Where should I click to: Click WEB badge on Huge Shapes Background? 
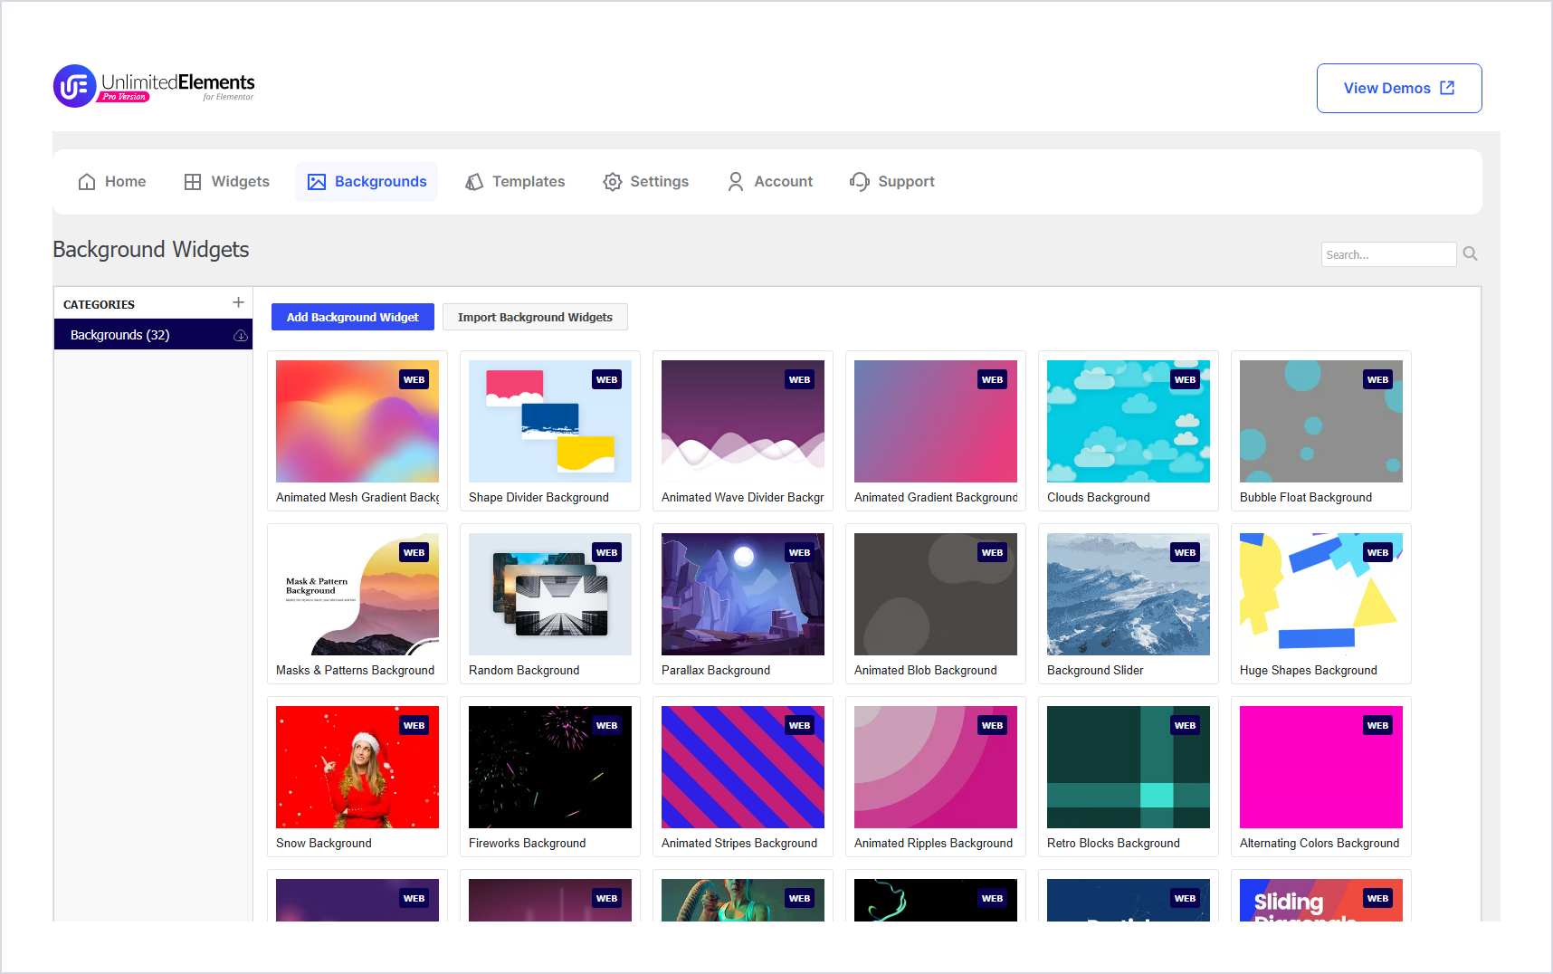(1378, 553)
